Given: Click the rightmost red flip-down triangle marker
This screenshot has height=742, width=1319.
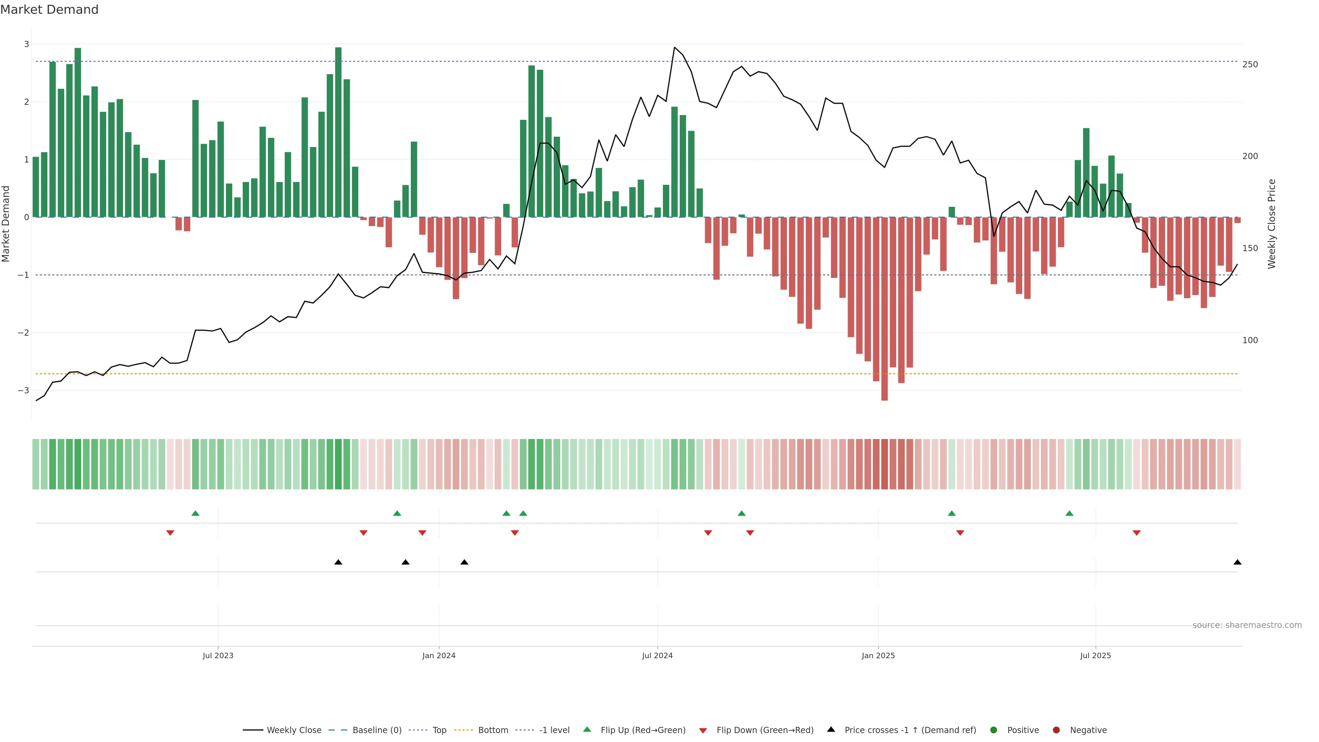Looking at the screenshot, I should (x=1137, y=533).
